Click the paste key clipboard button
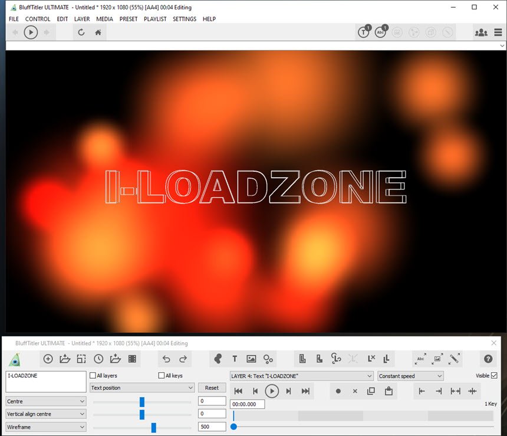 [x=389, y=391]
